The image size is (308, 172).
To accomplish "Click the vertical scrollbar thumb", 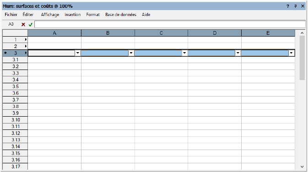I will click(x=302, y=58).
